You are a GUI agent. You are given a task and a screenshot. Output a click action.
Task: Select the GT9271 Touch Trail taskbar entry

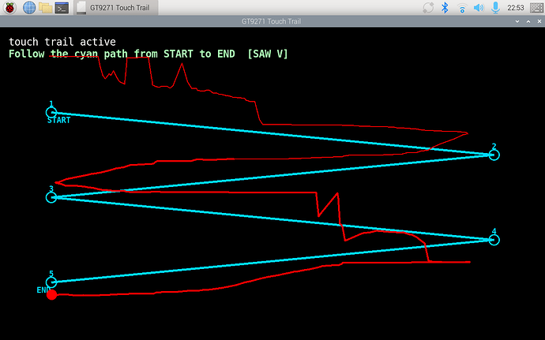click(x=116, y=8)
